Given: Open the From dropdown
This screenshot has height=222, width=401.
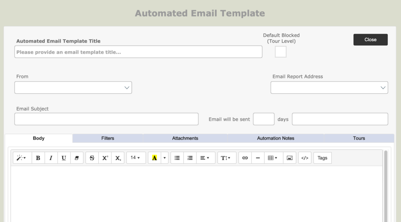Looking at the screenshot, I should point(73,88).
